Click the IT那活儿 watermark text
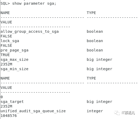 click(128, 113)
